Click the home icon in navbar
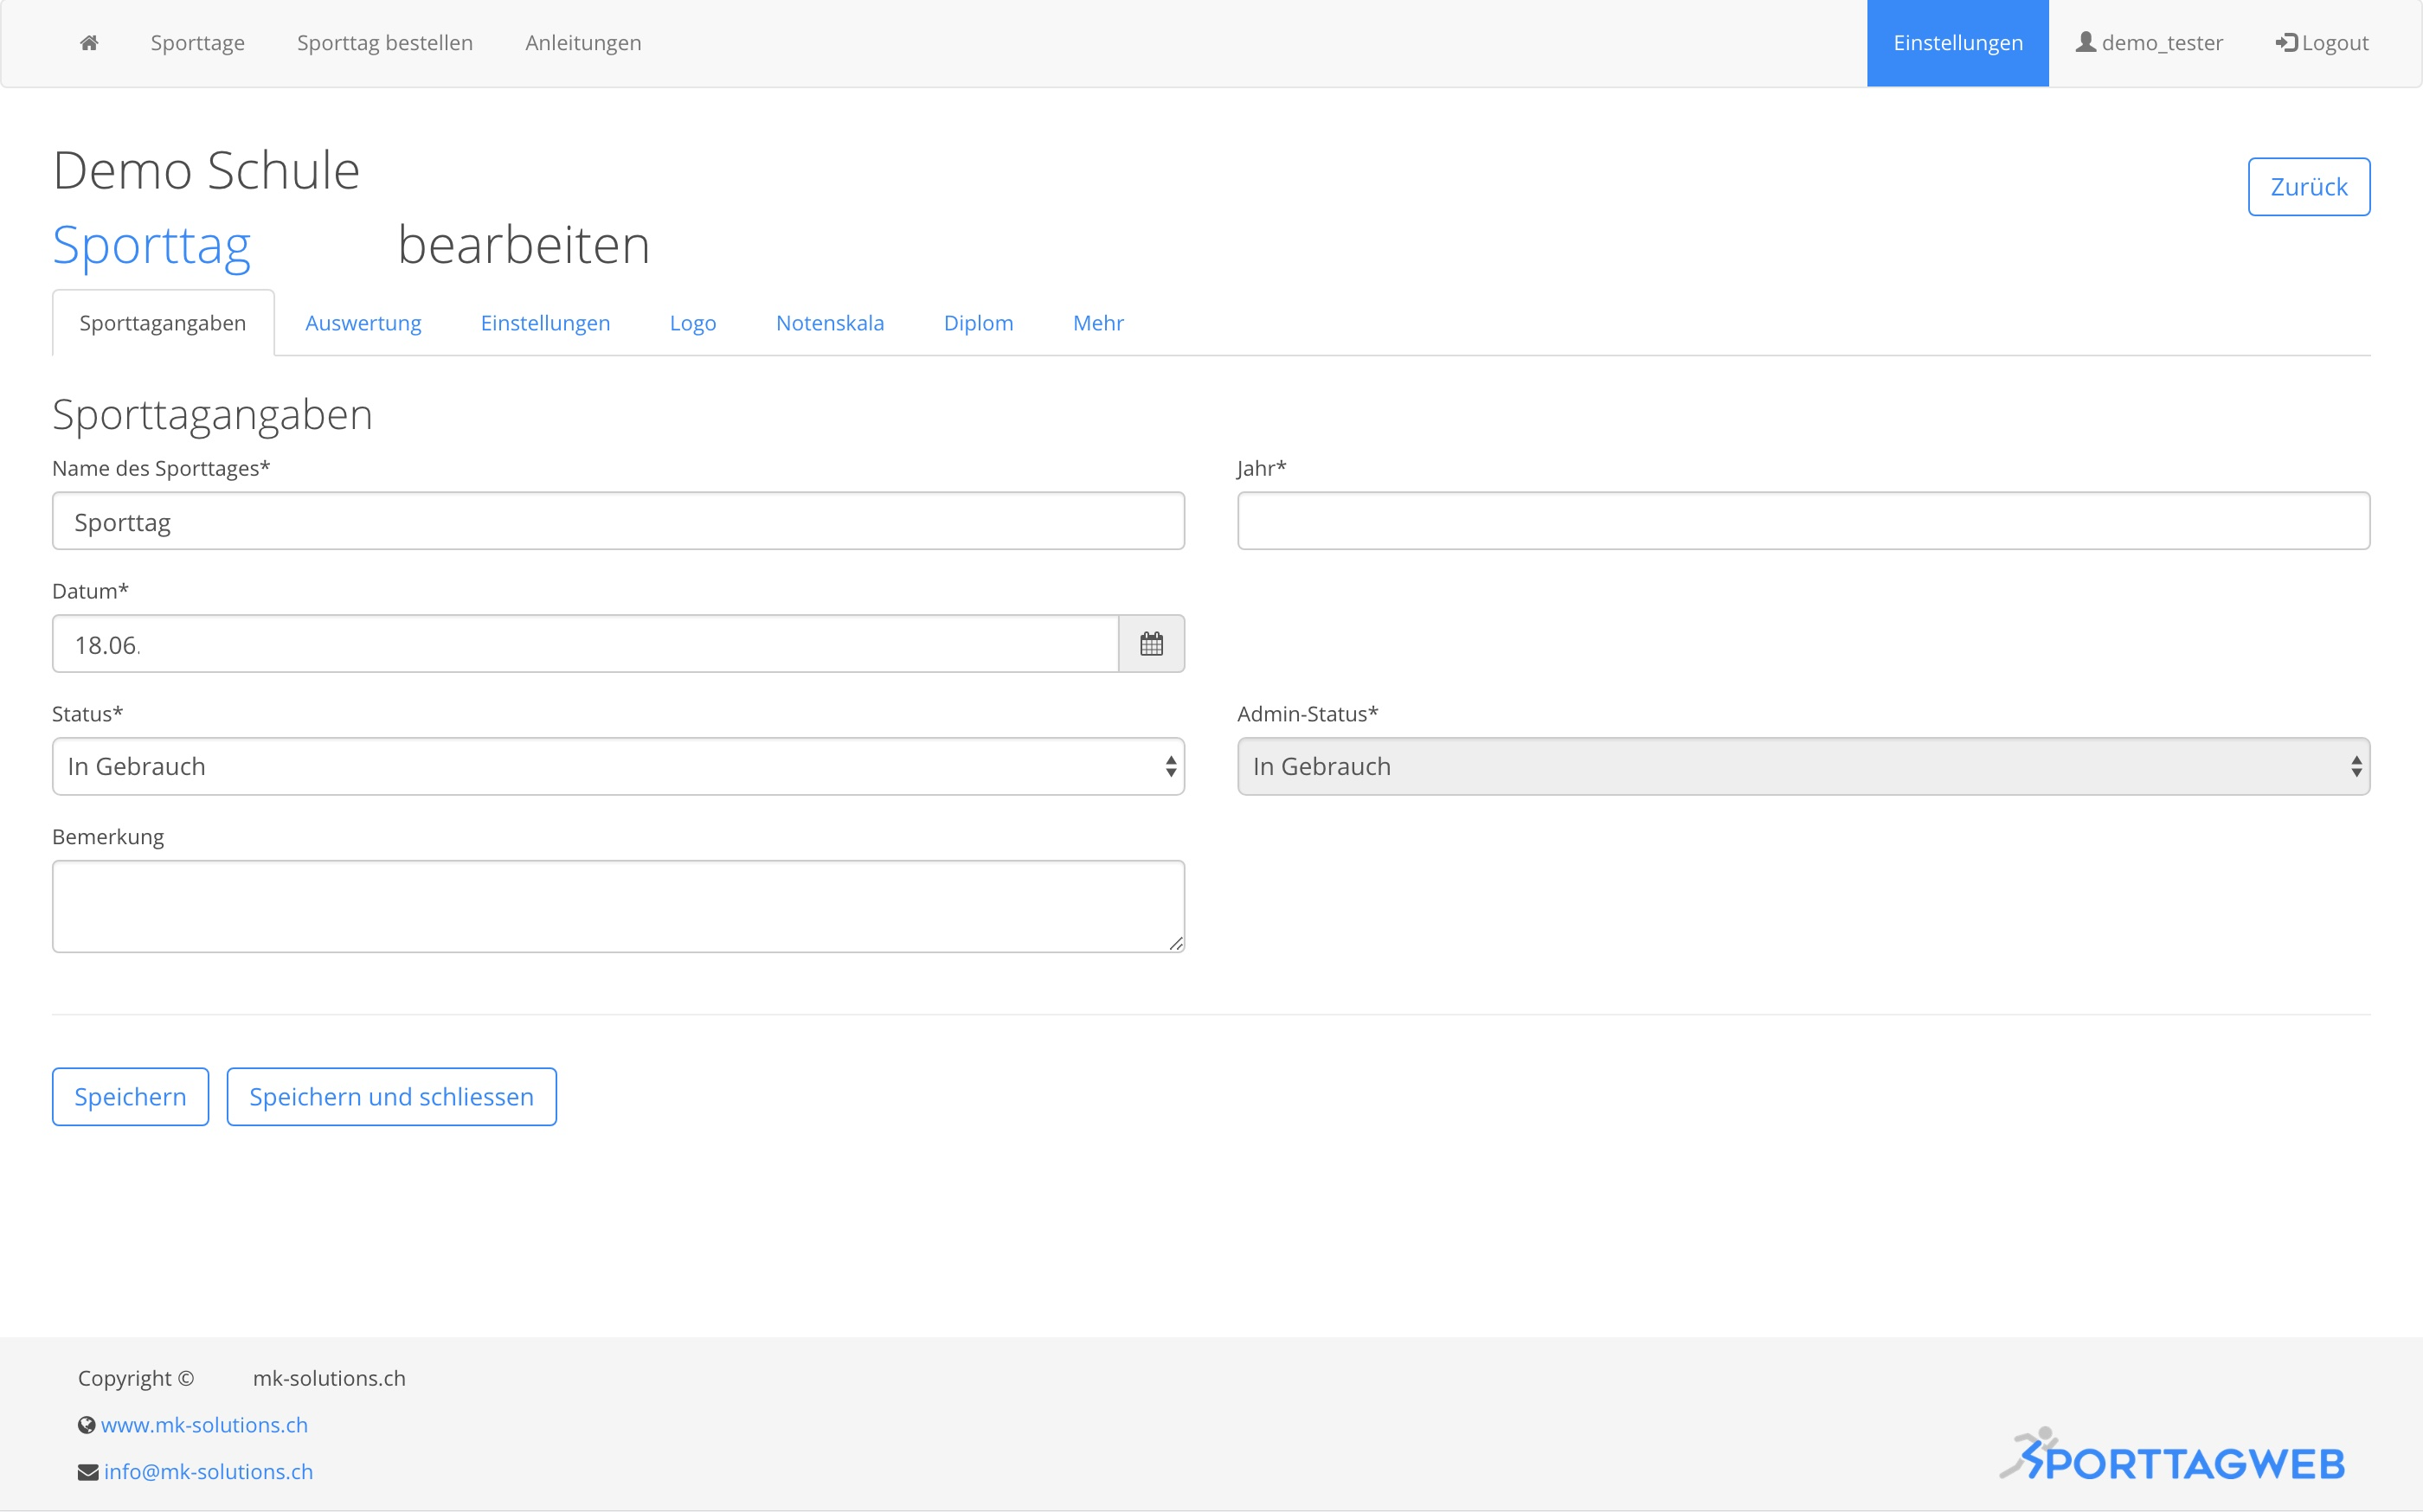 (x=89, y=43)
